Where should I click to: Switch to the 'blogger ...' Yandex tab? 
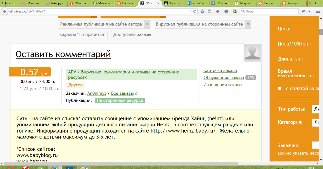point(245,3)
